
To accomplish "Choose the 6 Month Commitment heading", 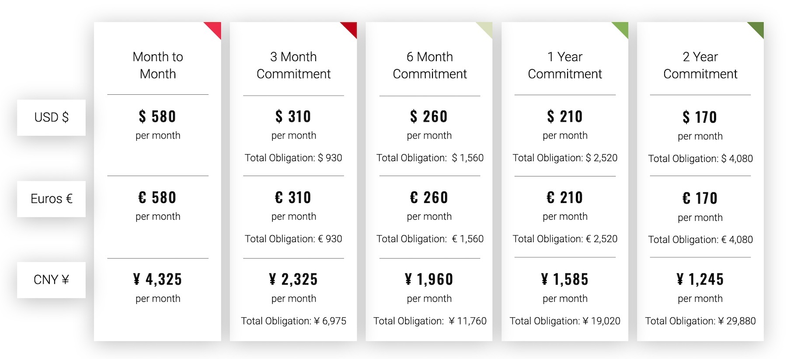I will pos(429,65).
